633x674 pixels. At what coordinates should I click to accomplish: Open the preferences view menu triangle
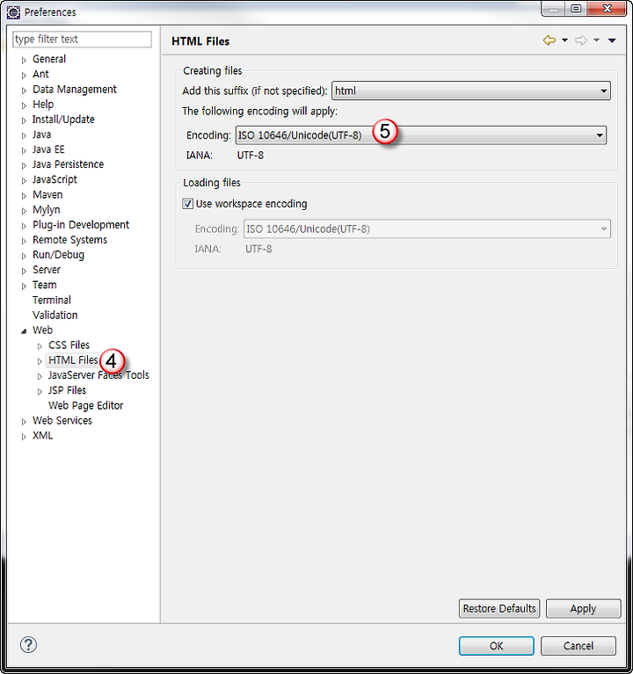612,40
